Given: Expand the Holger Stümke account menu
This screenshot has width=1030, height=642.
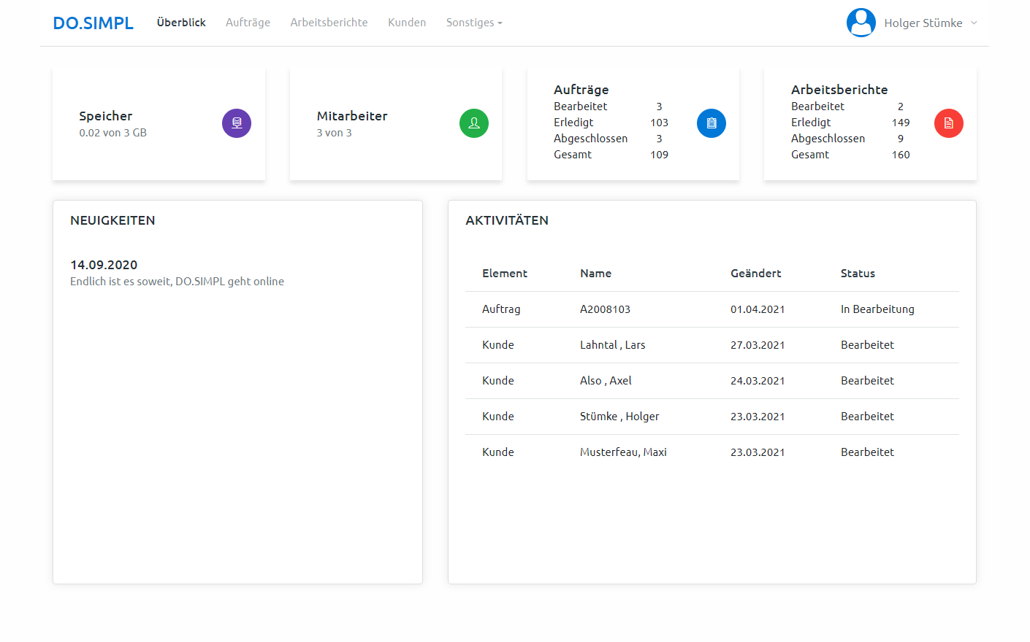Looking at the screenshot, I should (923, 23).
